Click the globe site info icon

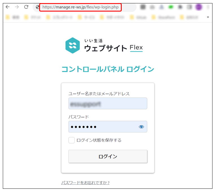(x=37, y=7)
